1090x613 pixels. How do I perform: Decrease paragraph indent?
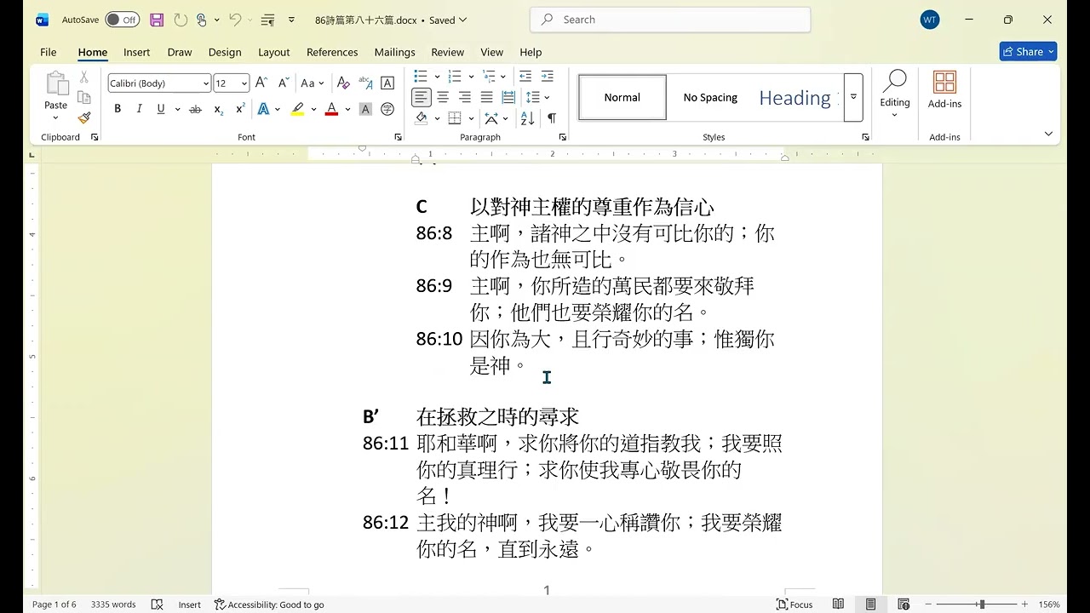pyautogui.click(x=525, y=76)
